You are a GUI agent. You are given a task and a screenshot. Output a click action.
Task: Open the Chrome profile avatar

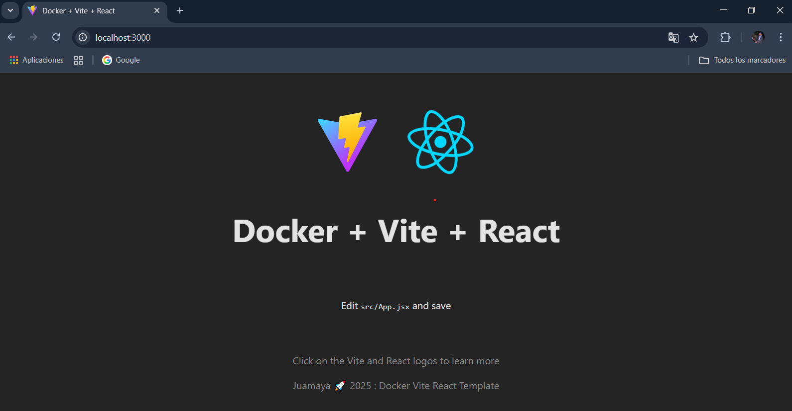758,37
